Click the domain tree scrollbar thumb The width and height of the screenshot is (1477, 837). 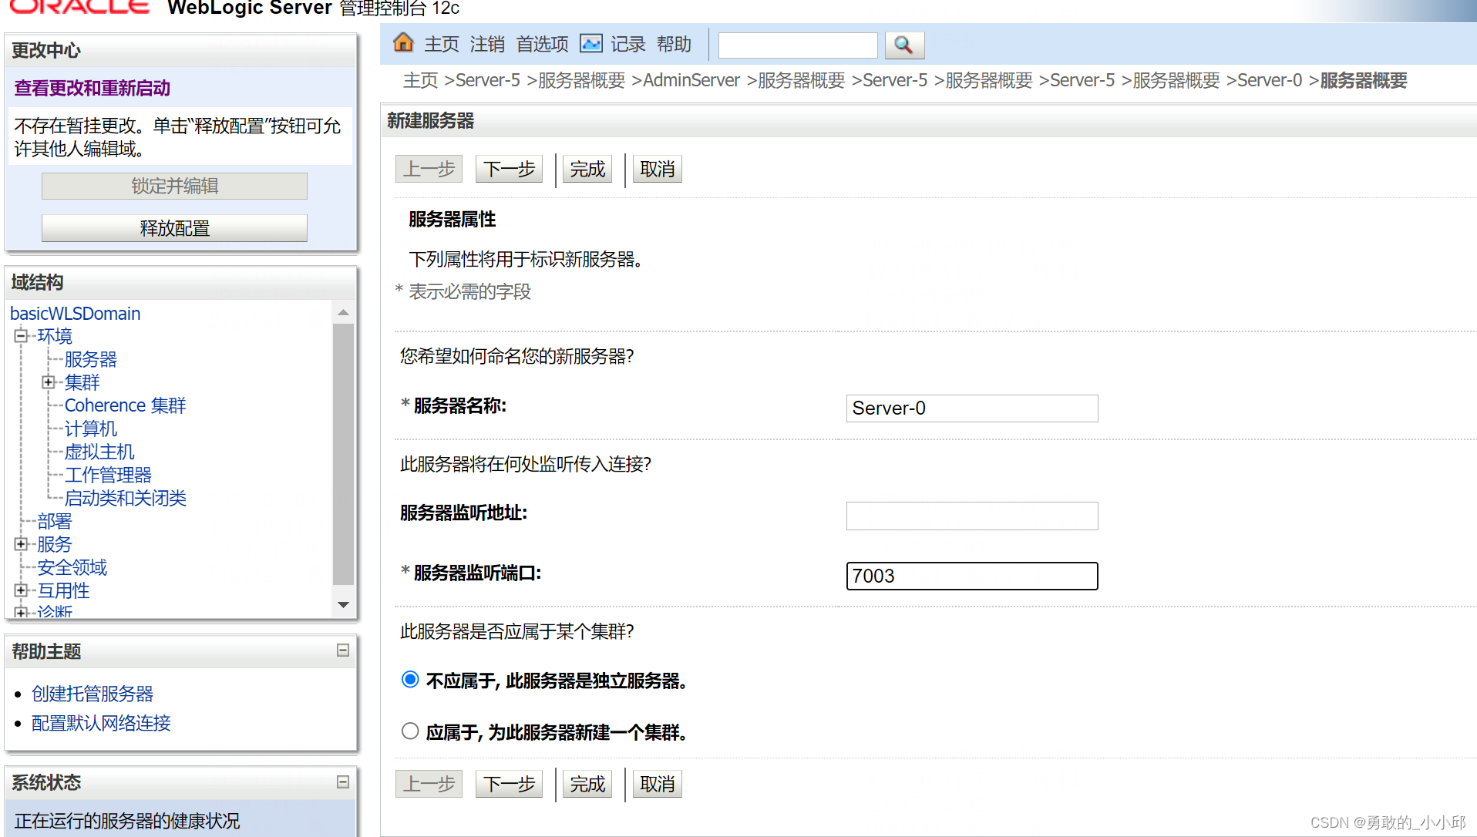343,454
